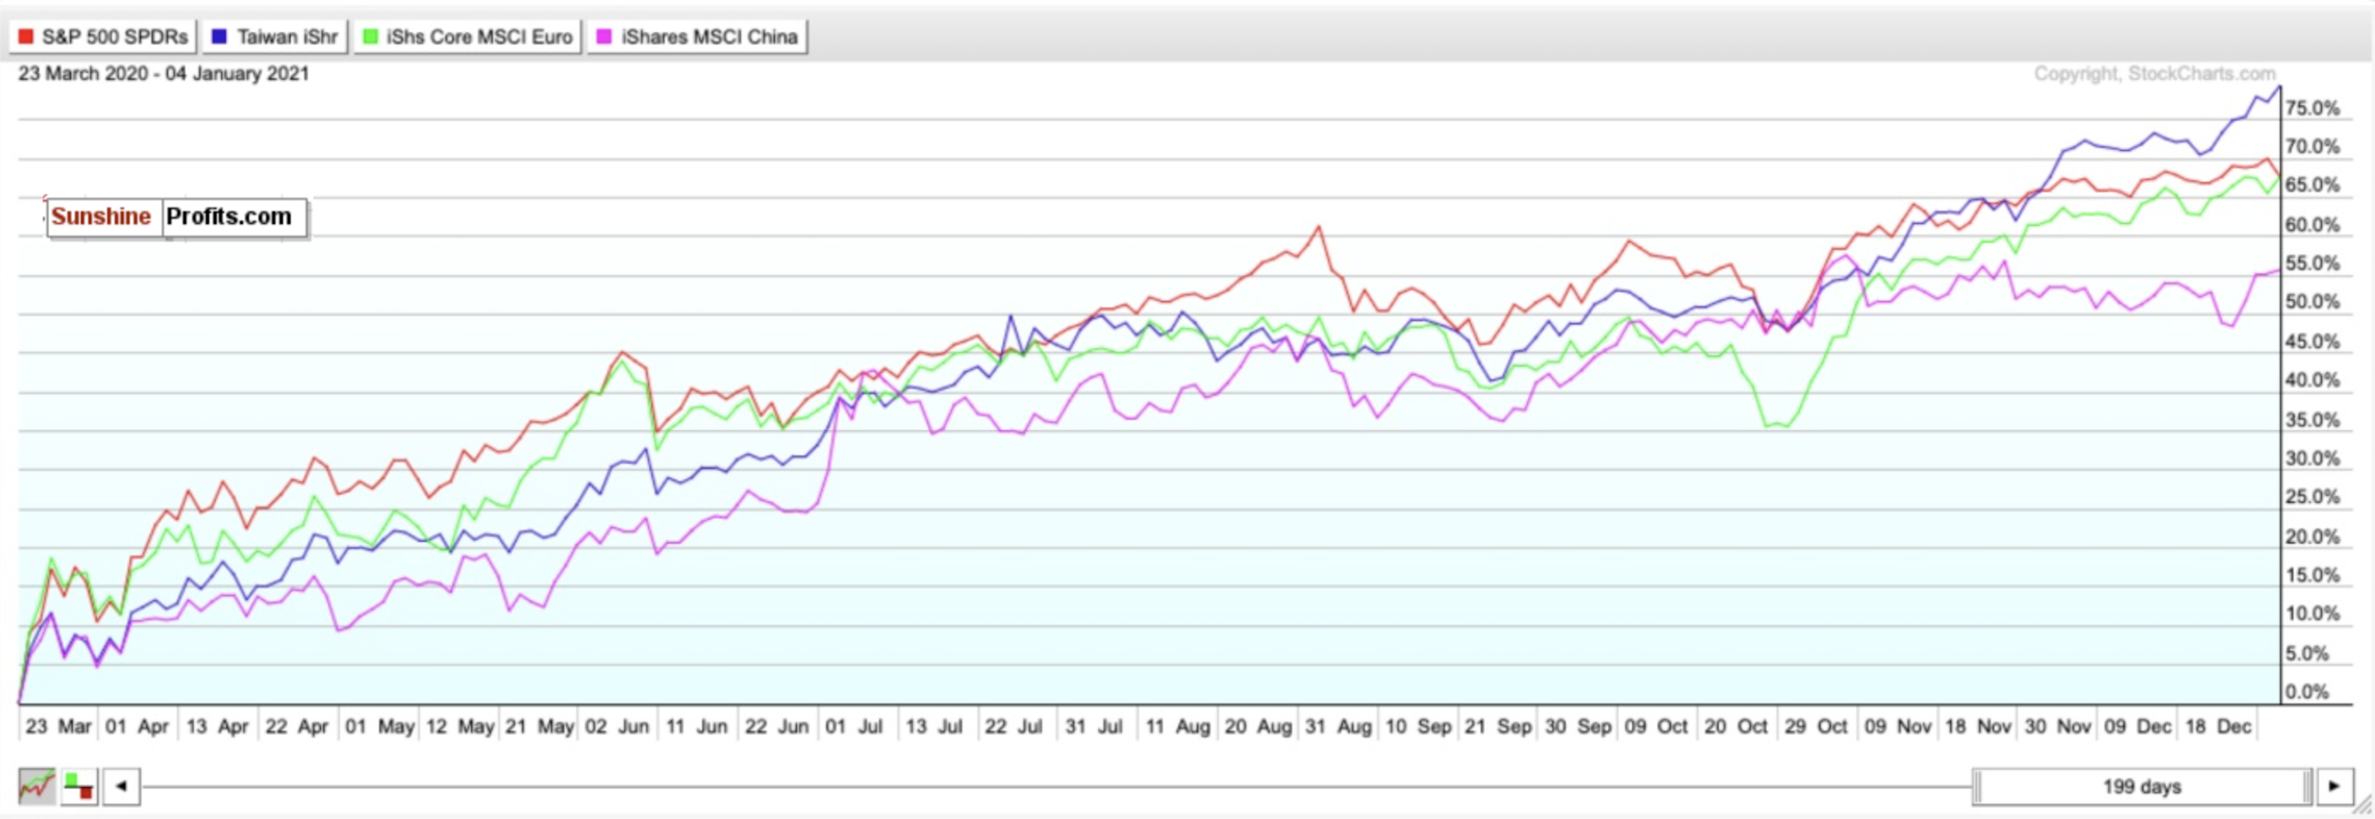Click the 31 Aug date label
Image resolution: width=2375 pixels, height=819 pixels.
(1339, 726)
